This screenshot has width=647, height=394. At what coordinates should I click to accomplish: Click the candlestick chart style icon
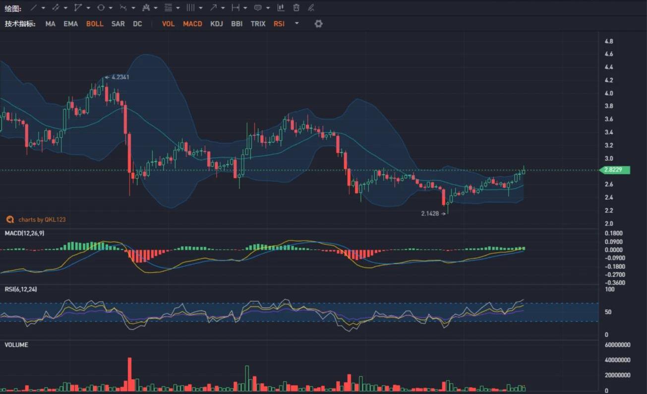pos(281,8)
